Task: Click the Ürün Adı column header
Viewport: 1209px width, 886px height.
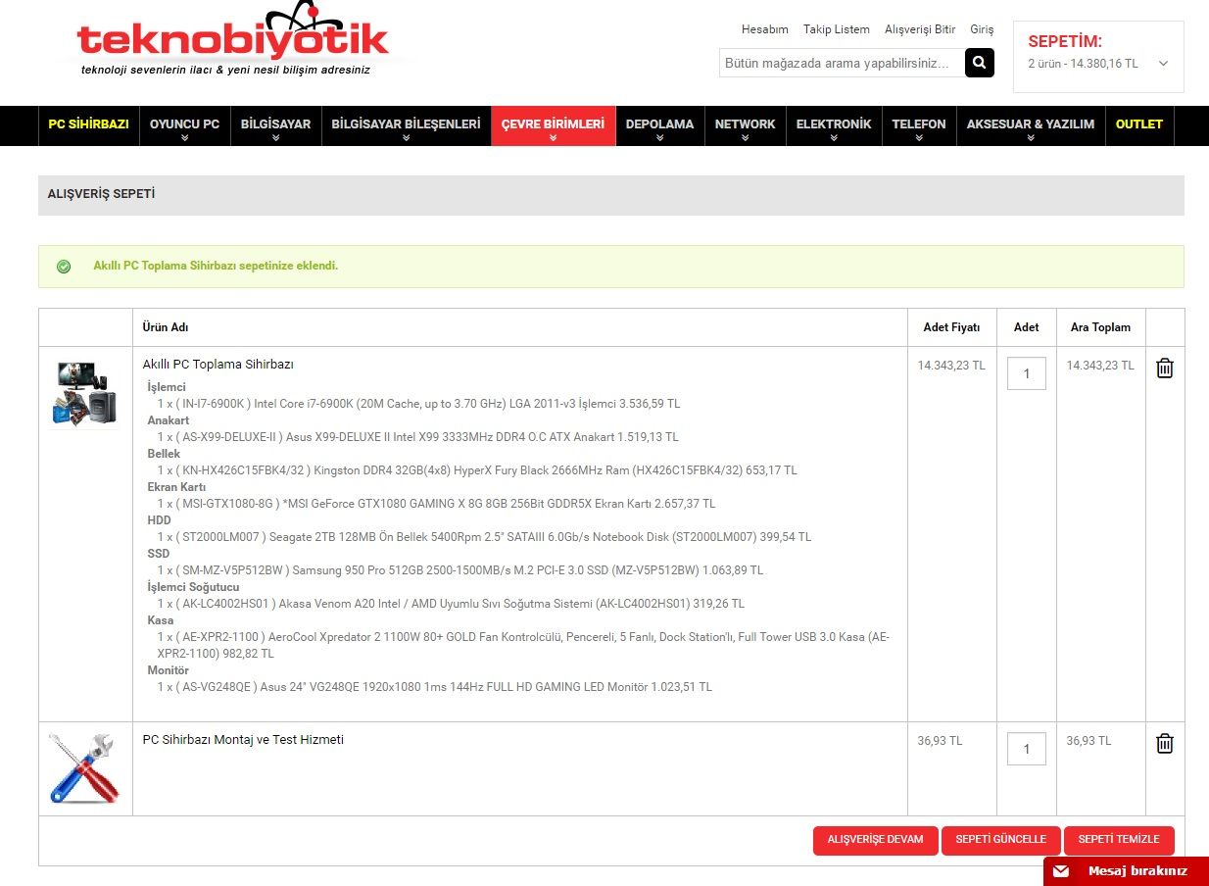Action: pos(166,327)
